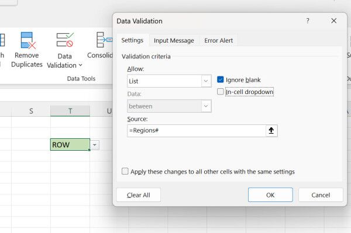The image size is (351, 233).
Task: Click the in-cell dropdown arrow beside ROW
Action: pyautogui.click(x=95, y=145)
